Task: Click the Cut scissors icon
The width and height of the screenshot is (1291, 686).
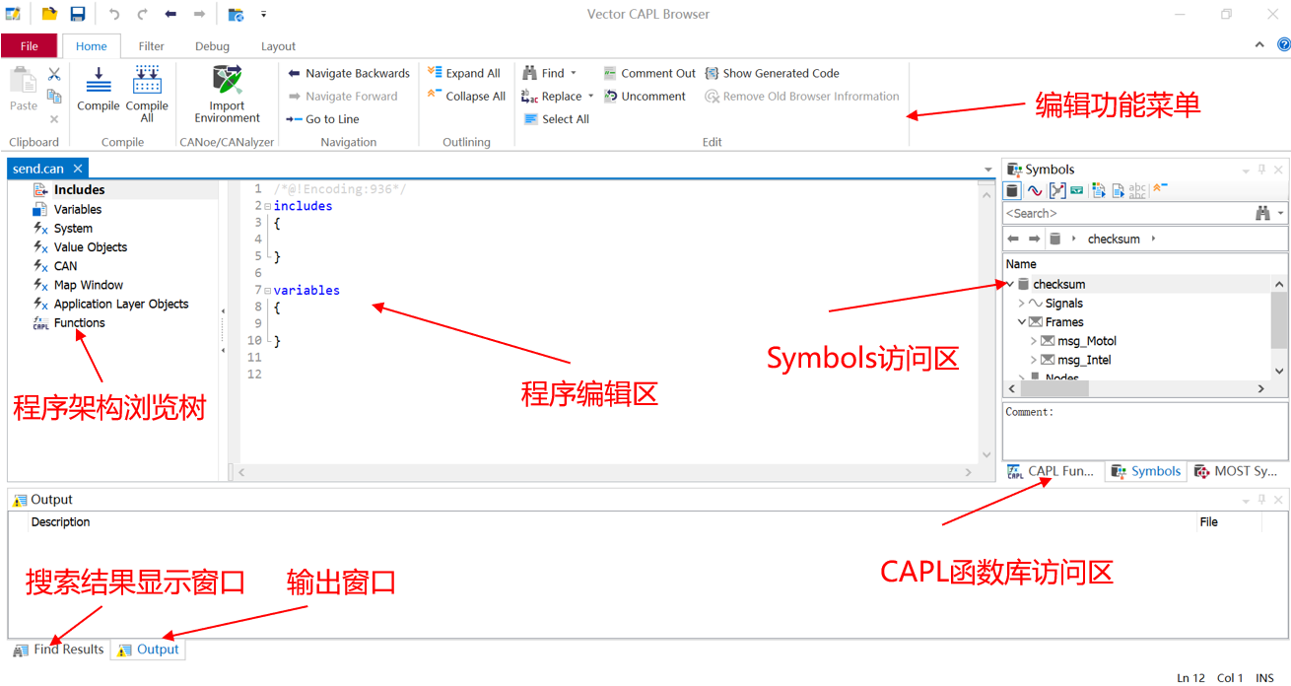Action: click(x=54, y=75)
